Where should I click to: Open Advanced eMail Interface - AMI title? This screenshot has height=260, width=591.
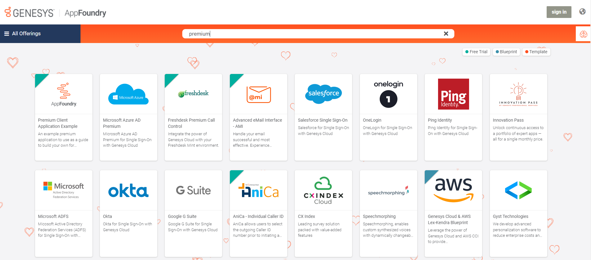[257, 123]
